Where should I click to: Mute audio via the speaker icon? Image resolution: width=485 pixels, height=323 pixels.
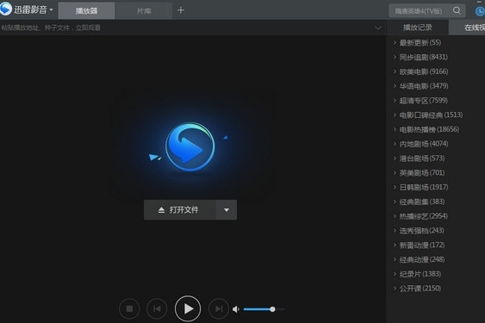236,309
